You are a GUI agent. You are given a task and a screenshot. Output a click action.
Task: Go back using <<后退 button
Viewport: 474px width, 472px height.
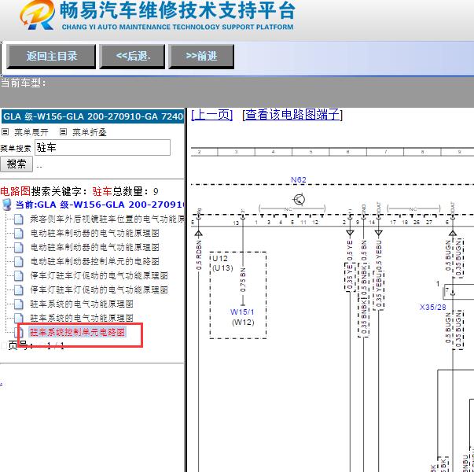tap(132, 57)
